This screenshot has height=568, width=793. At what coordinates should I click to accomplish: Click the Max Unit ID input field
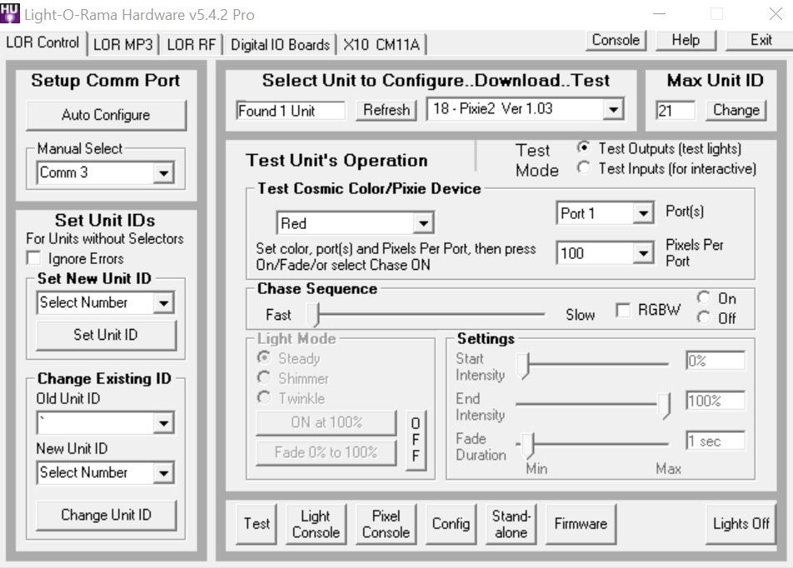coord(675,110)
